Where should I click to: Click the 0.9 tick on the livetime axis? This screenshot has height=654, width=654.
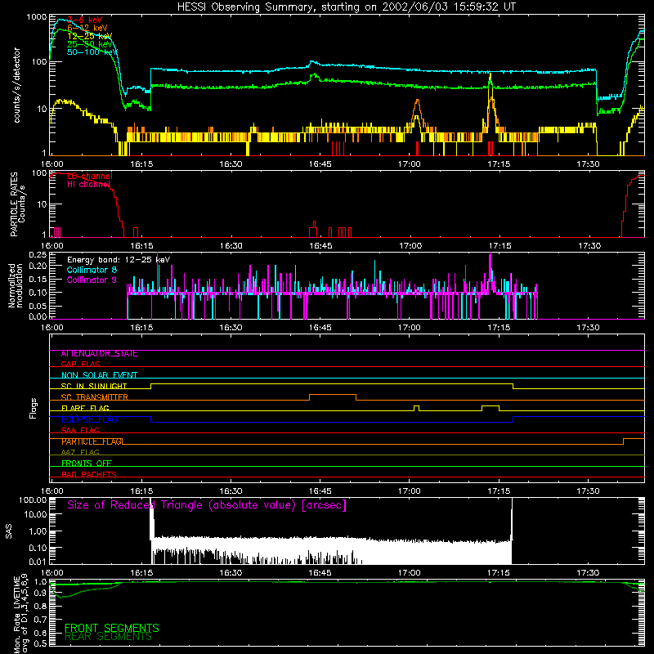tap(40, 594)
